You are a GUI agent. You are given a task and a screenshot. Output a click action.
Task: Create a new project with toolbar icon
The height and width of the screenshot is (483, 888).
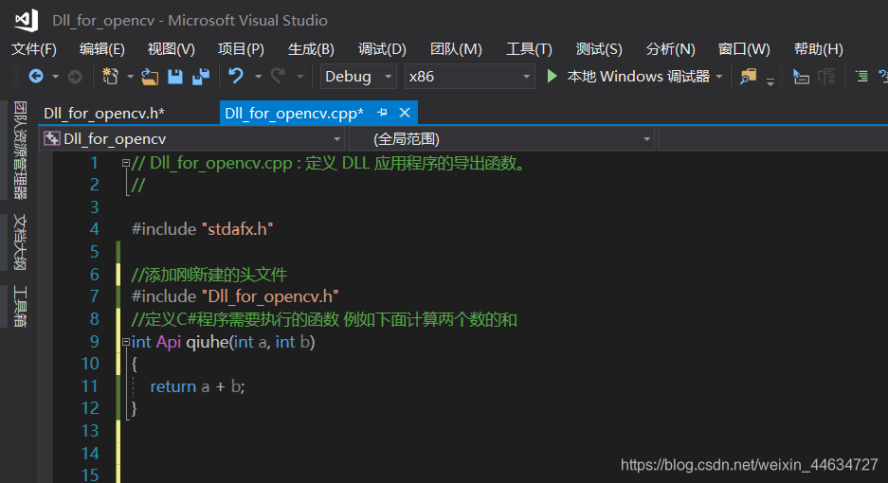(x=111, y=76)
